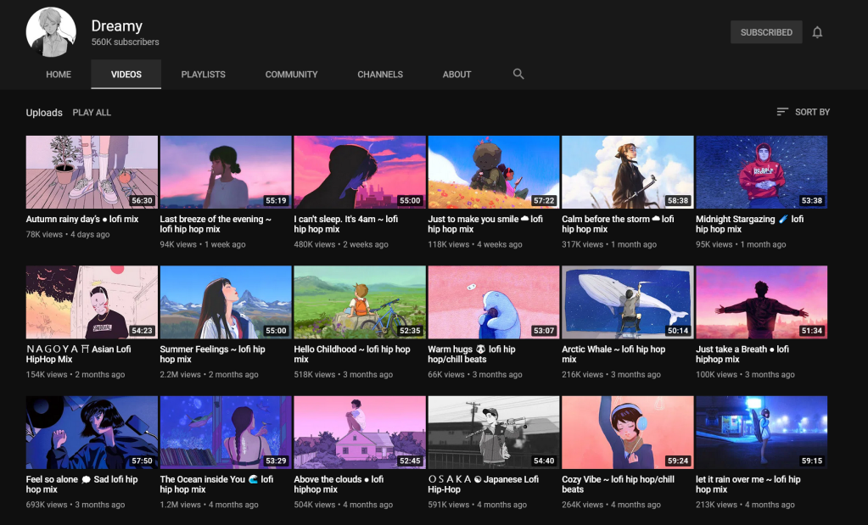Open the About tab
Image resolution: width=868 pixels, height=525 pixels.
456,75
